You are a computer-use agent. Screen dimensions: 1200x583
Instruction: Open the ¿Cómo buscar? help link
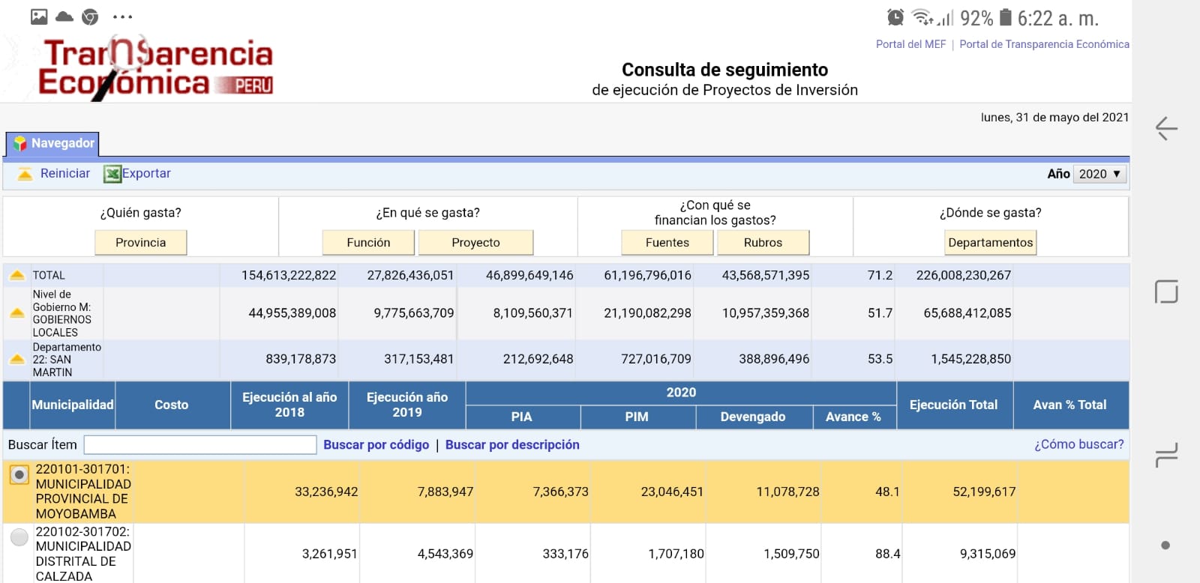coord(1078,444)
